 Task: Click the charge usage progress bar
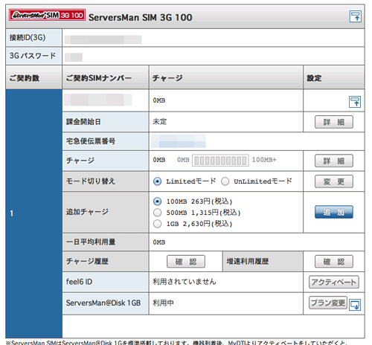[x=220, y=161]
